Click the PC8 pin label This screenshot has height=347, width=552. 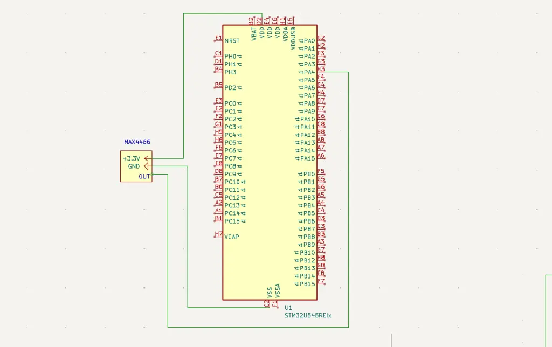(230, 166)
